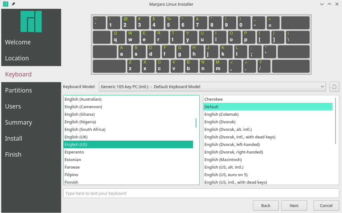Click the Back button

(x=265, y=205)
